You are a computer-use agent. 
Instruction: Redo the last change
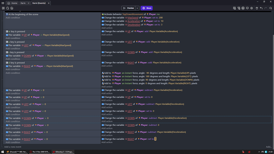point(265,8)
